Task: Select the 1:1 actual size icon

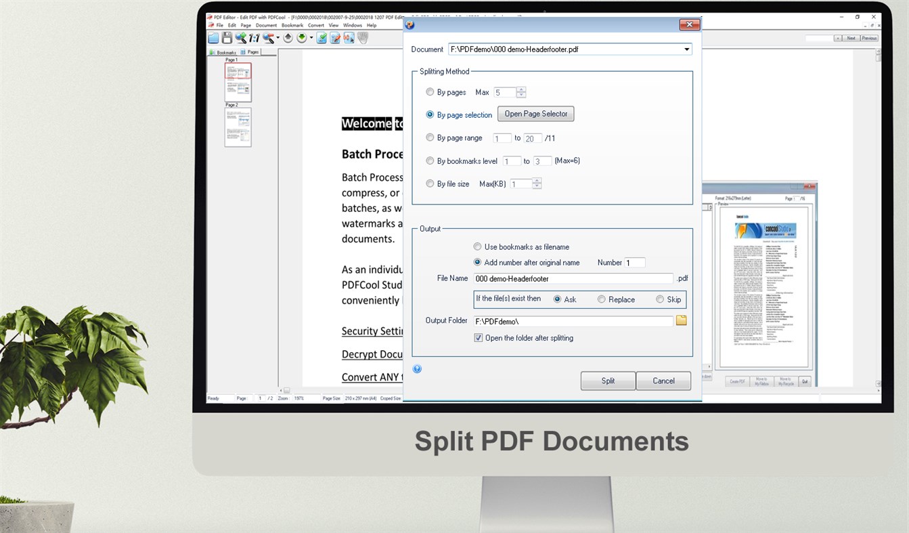Action: pos(254,38)
